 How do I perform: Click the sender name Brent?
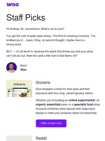pyautogui.click(x=24, y=66)
